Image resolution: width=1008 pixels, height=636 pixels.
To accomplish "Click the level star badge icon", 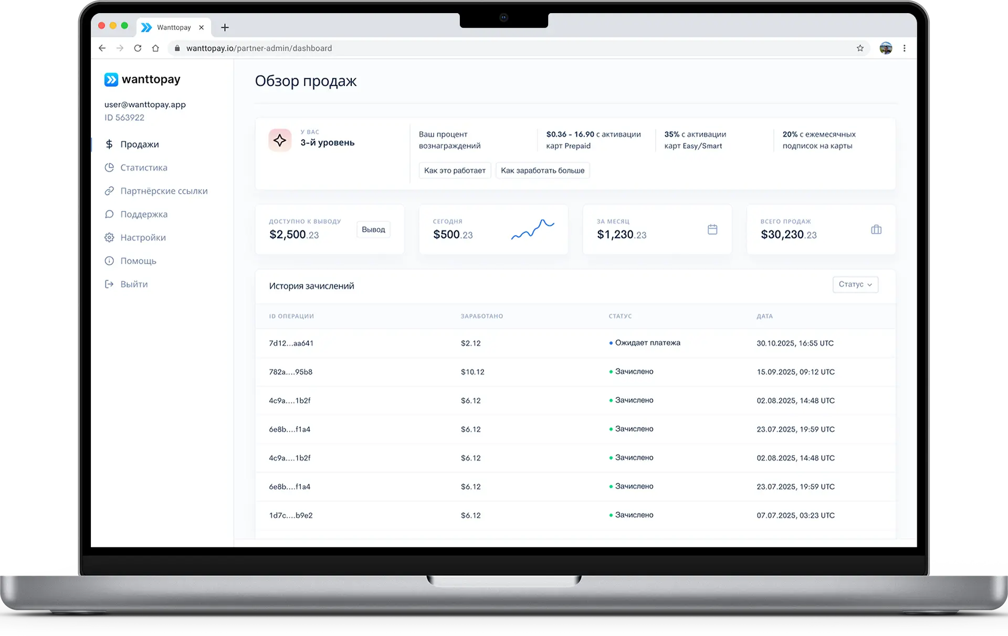I will point(280,140).
